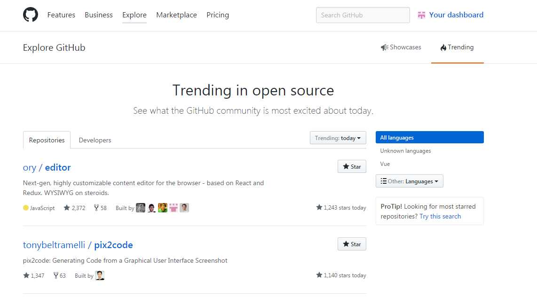Screen dimensions: 537x297
Task: Follow the Try this search link
Action: coord(440,216)
